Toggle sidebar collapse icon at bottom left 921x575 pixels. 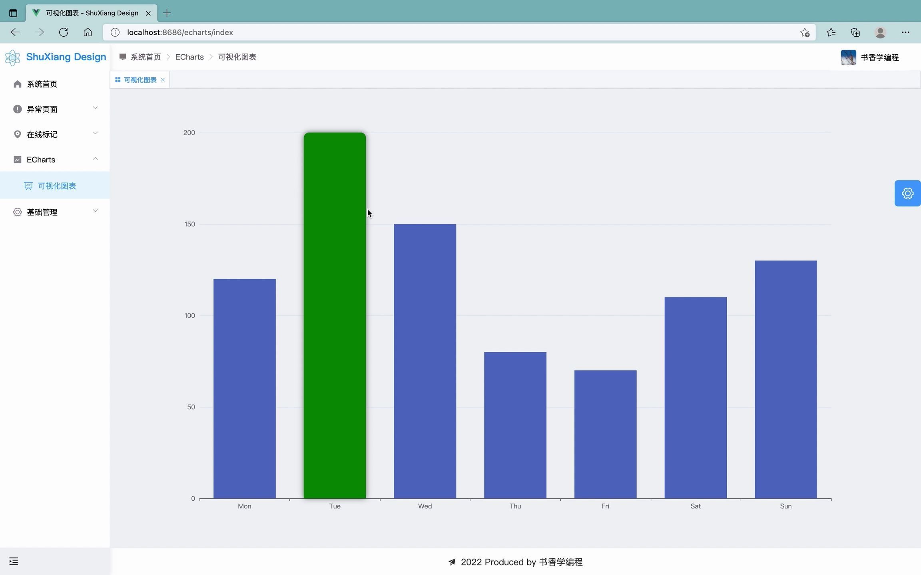[x=14, y=561]
